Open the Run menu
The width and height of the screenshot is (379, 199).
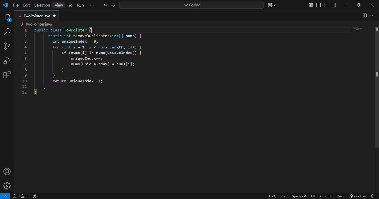pos(81,5)
